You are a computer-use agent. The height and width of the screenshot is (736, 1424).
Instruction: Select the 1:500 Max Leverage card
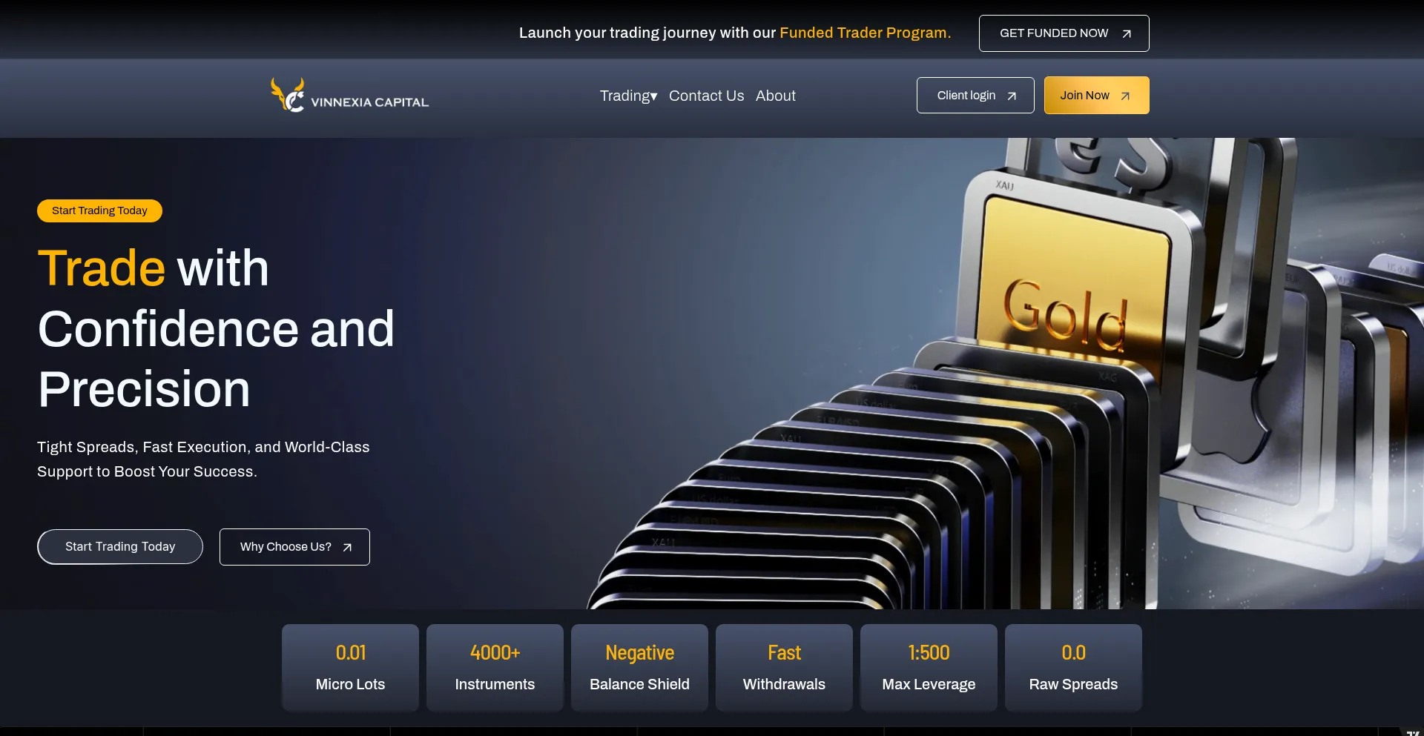coord(929,668)
